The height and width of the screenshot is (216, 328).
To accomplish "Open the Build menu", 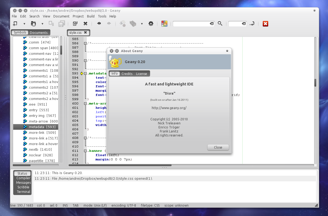I will click(x=91, y=16).
